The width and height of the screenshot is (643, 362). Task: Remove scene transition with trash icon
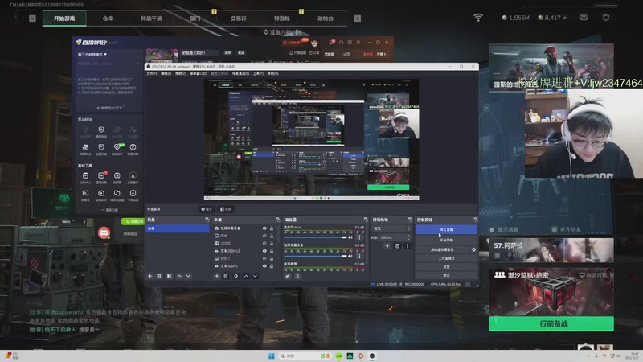[x=397, y=246]
